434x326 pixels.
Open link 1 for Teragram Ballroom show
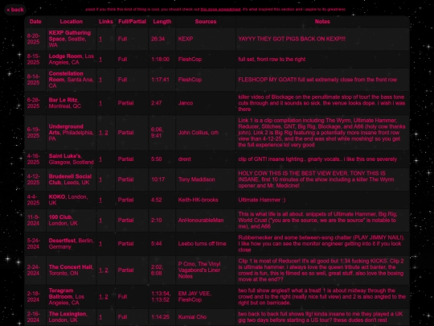(x=100, y=297)
